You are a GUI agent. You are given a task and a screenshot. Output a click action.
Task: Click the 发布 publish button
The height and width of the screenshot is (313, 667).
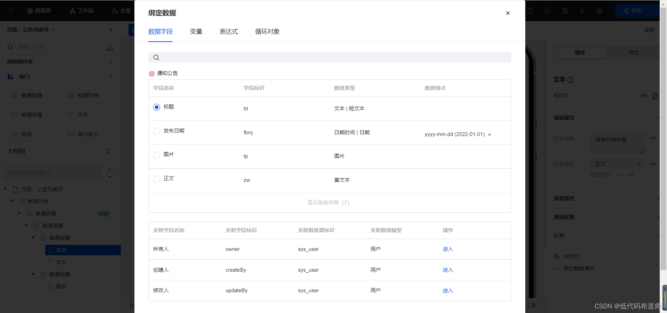pos(632,11)
